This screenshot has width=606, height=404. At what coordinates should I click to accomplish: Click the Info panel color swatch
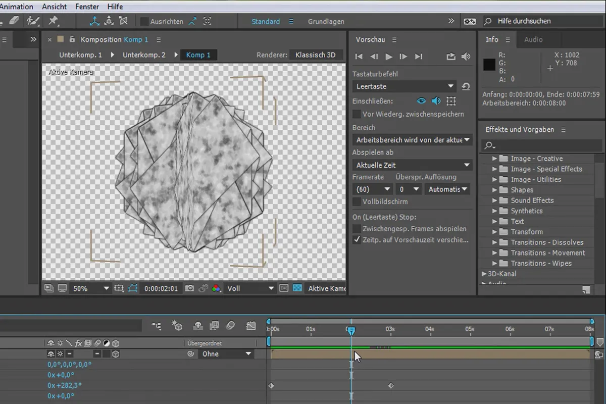click(x=489, y=65)
